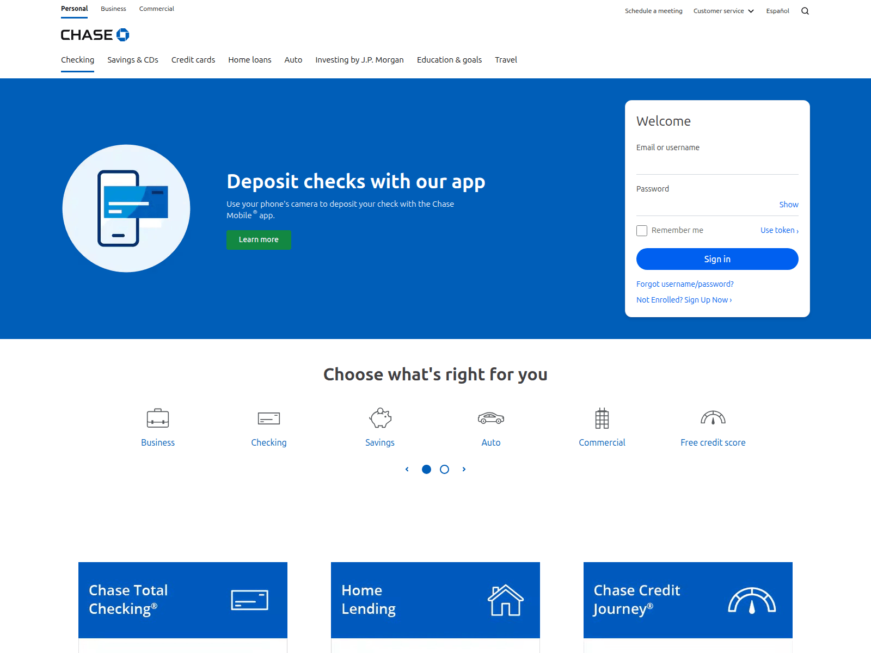
Task: Open the search magnifier icon
Action: (x=805, y=11)
